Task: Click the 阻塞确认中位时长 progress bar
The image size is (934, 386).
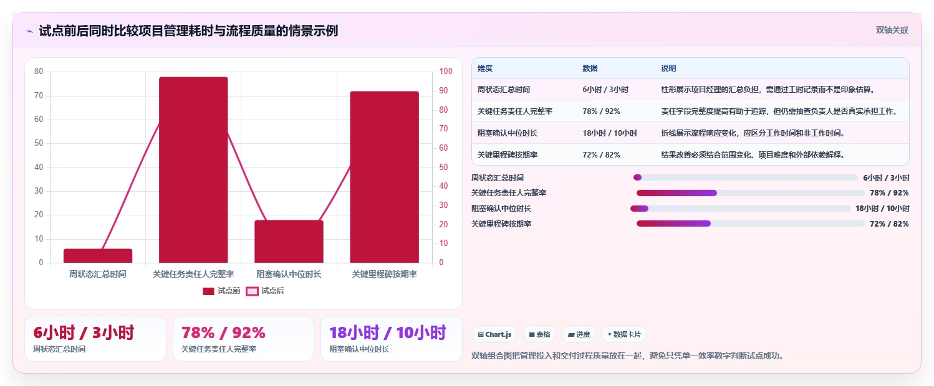Action: pos(741,209)
